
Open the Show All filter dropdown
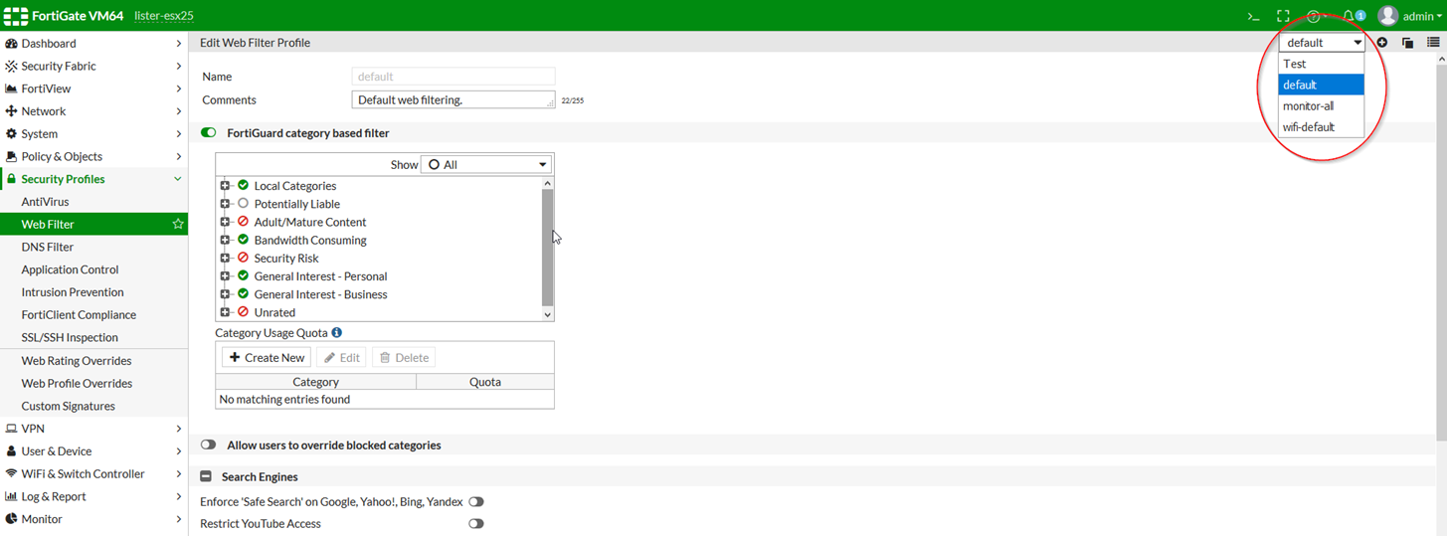point(486,165)
